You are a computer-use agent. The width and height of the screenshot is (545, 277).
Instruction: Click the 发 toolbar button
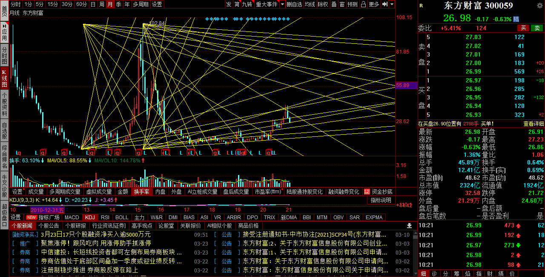(229, 4)
